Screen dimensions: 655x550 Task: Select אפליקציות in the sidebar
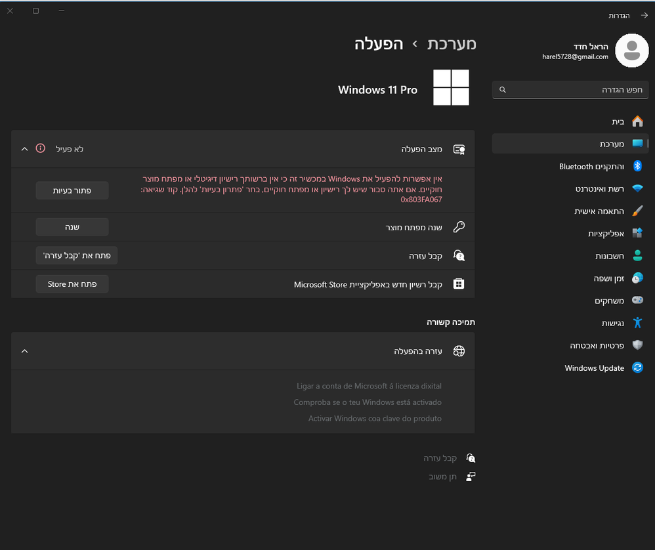tap(570, 234)
